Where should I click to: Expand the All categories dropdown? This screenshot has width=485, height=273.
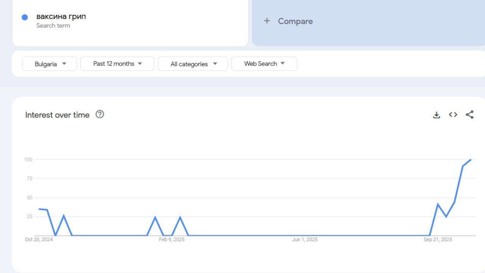coord(193,64)
